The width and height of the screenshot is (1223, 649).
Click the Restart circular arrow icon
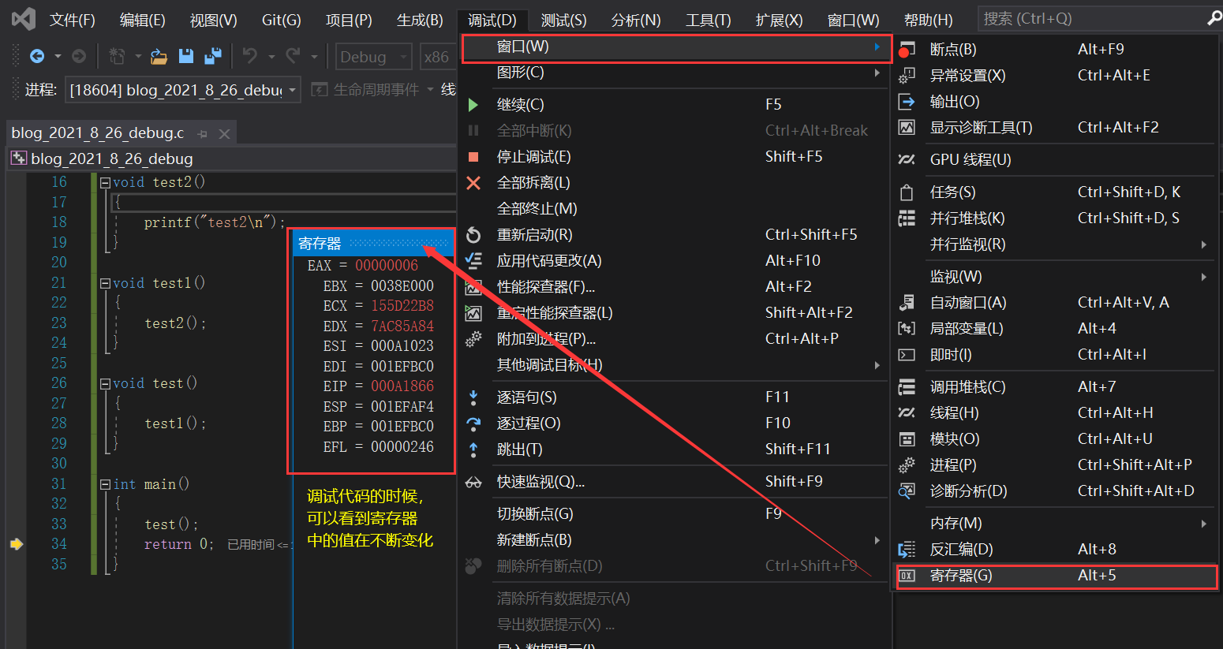(473, 235)
